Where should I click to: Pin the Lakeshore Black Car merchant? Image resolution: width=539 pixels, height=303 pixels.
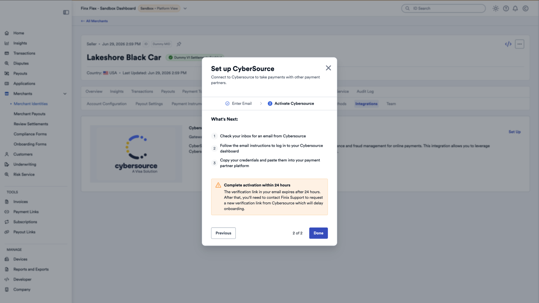point(179,44)
